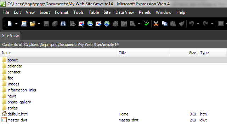Click the master.dwt title cell
The height and width of the screenshot is (131, 227).
pos(129,120)
